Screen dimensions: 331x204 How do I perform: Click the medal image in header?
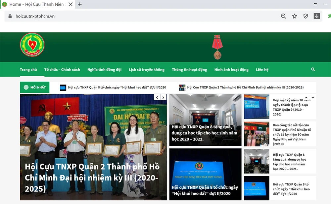click(x=217, y=47)
